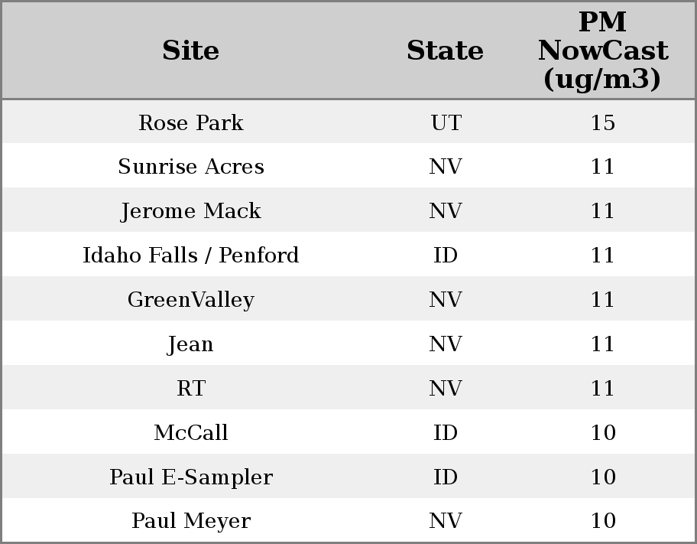Select the Rose Park site cell
The image size is (697, 544).
pyautogui.click(x=191, y=122)
